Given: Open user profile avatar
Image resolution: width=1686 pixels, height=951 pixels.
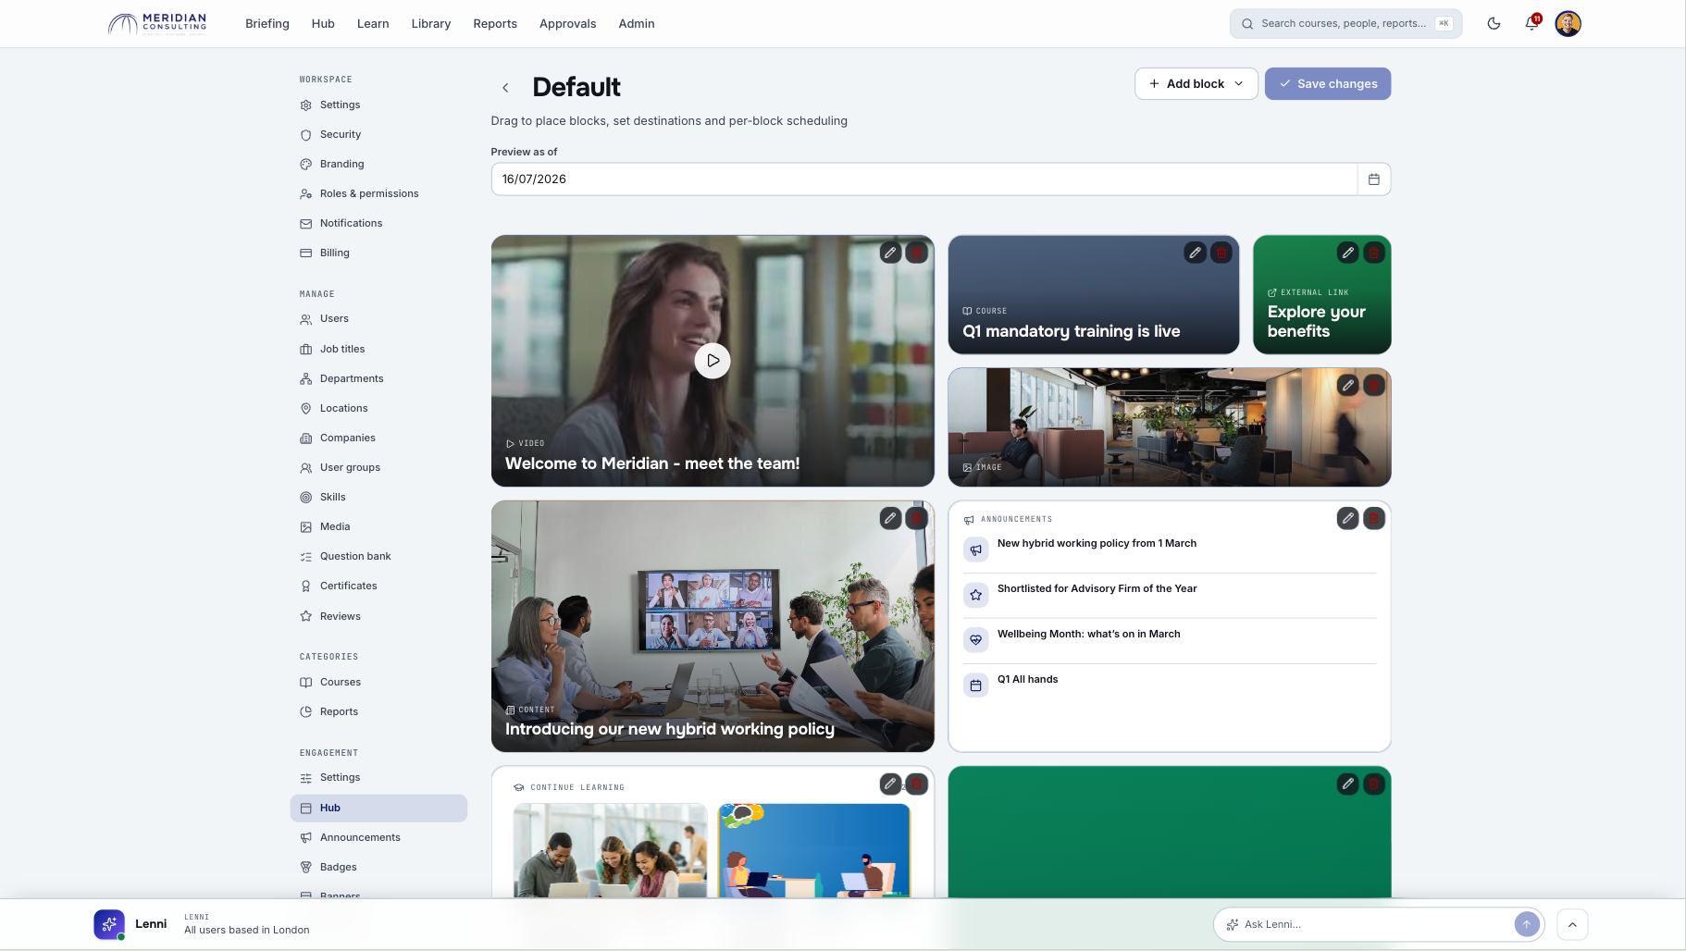Looking at the screenshot, I should pyautogui.click(x=1568, y=24).
